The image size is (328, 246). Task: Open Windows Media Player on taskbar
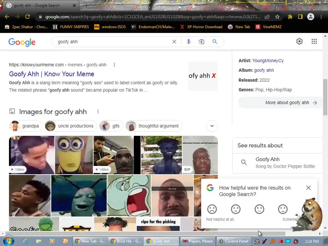click(52, 241)
